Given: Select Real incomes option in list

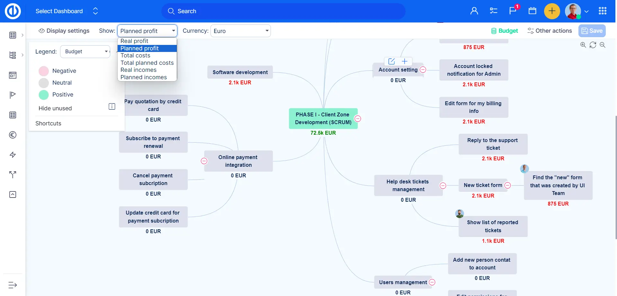Looking at the screenshot, I should [139, 70].
